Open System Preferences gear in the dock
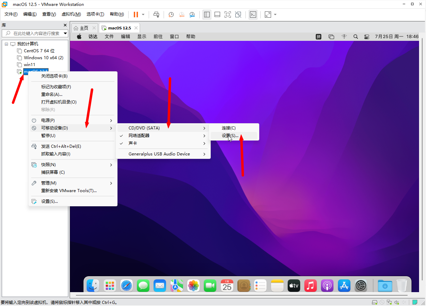 coord(361,286)
